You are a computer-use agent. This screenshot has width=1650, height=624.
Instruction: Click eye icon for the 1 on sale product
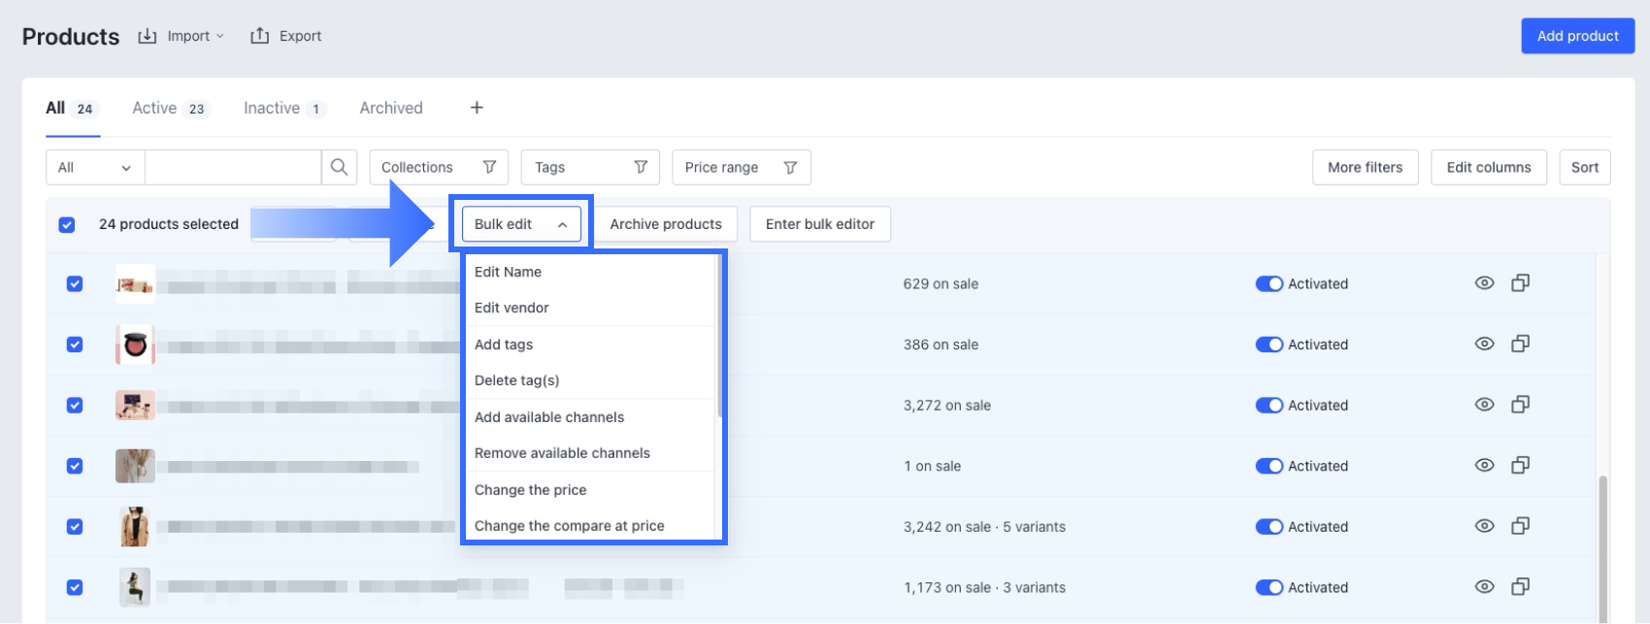(1484, 466)
